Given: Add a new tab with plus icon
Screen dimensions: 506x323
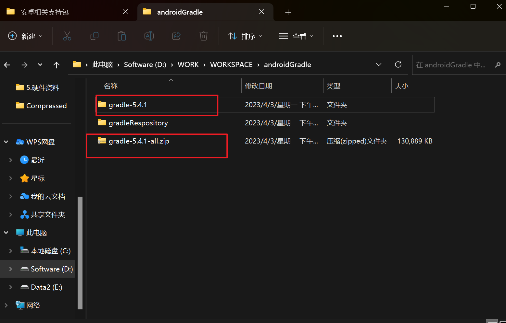Looking at the screenshot, I should click(x=288, y=12).
